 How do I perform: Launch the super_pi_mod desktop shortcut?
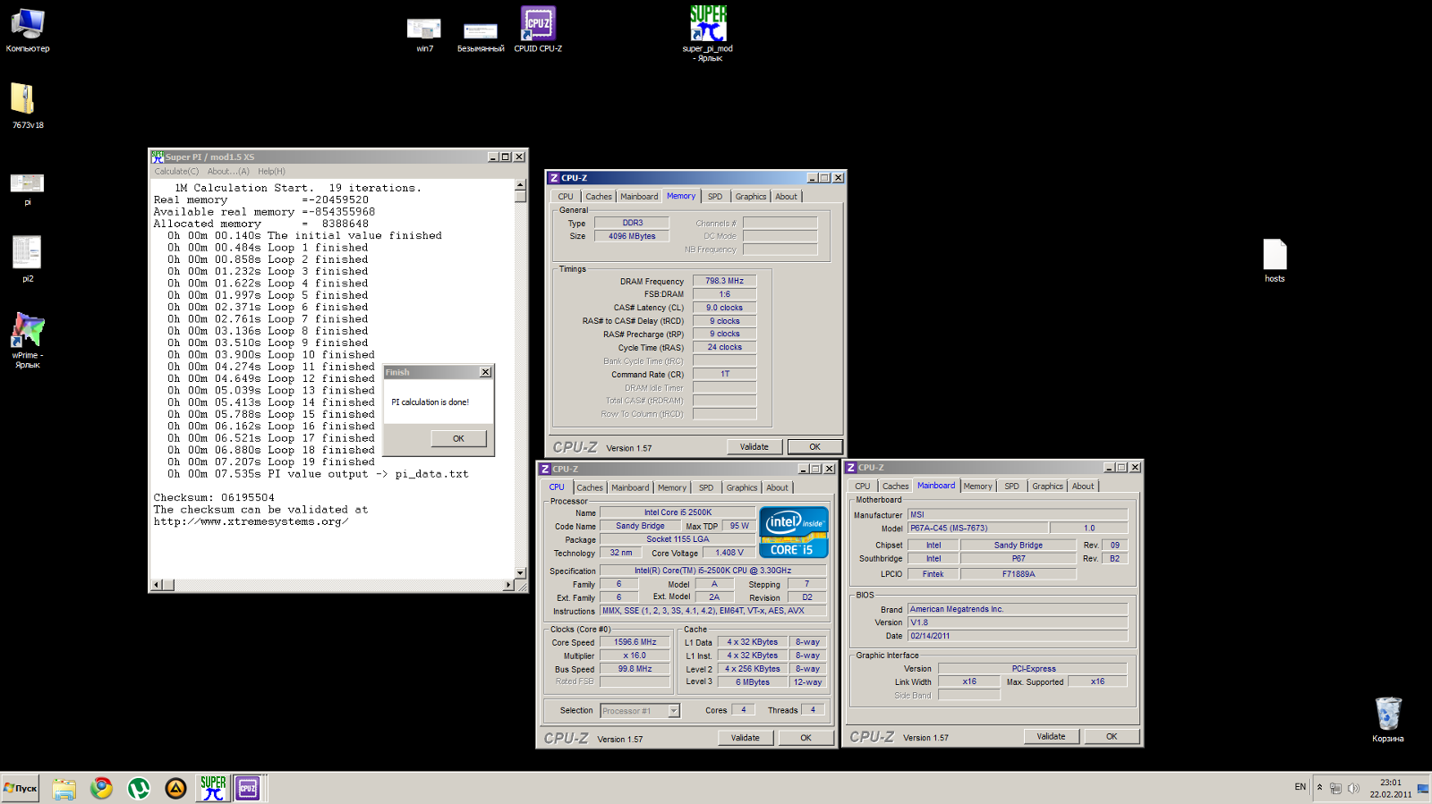point(708,33)
